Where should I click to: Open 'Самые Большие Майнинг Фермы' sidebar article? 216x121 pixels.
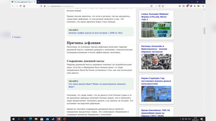click(x=155, y=17)
